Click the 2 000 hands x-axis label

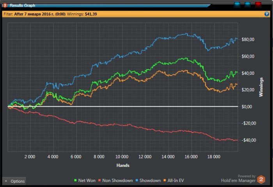pos(30,157)
